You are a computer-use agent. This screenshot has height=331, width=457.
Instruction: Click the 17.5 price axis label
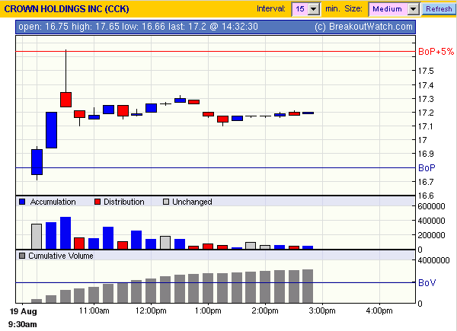click(x=426, y=71)
